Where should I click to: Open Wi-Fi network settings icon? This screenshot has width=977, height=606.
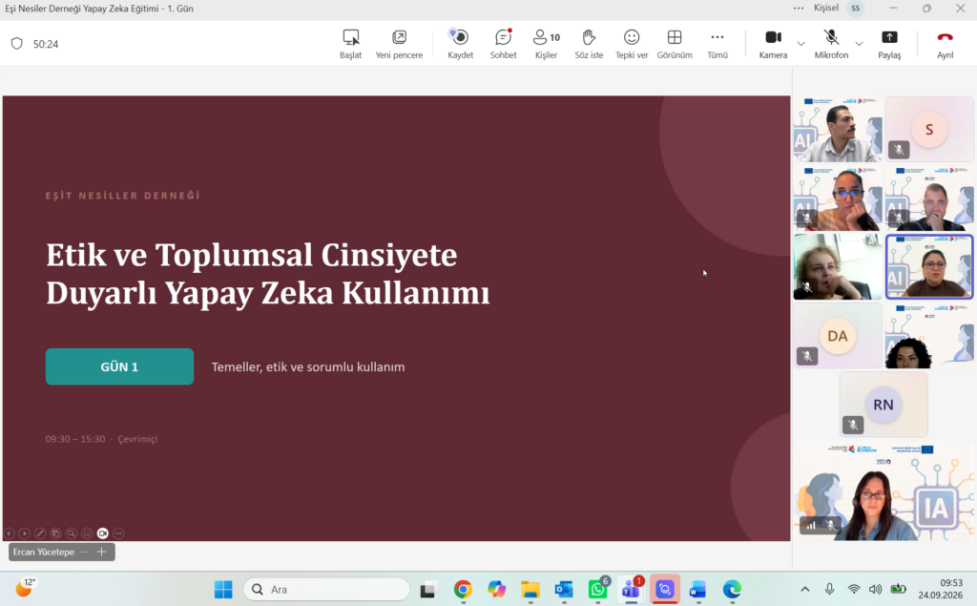[854, 589]
